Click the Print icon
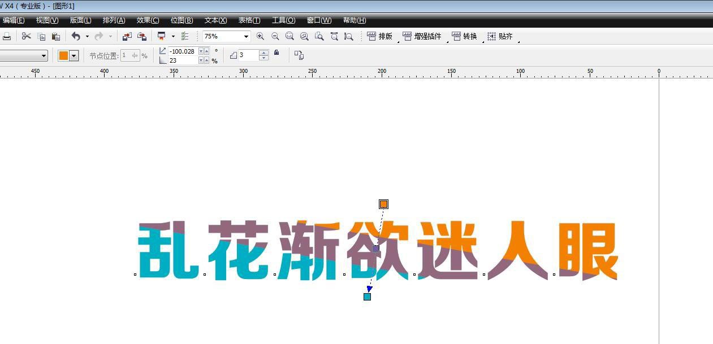Screen dimensions: 713x344 [x=7, y=36]
